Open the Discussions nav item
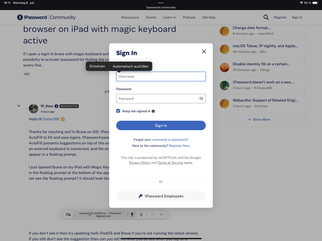 click(x=130, y=17)
